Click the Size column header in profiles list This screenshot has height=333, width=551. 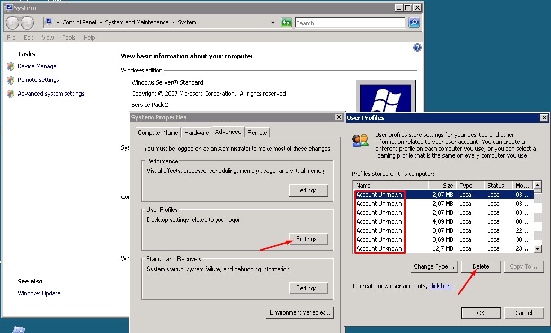[x=442, y=186]
